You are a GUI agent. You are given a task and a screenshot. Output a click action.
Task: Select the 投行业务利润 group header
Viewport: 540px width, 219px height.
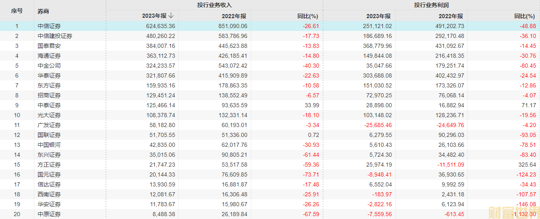(x=432, y=5)
